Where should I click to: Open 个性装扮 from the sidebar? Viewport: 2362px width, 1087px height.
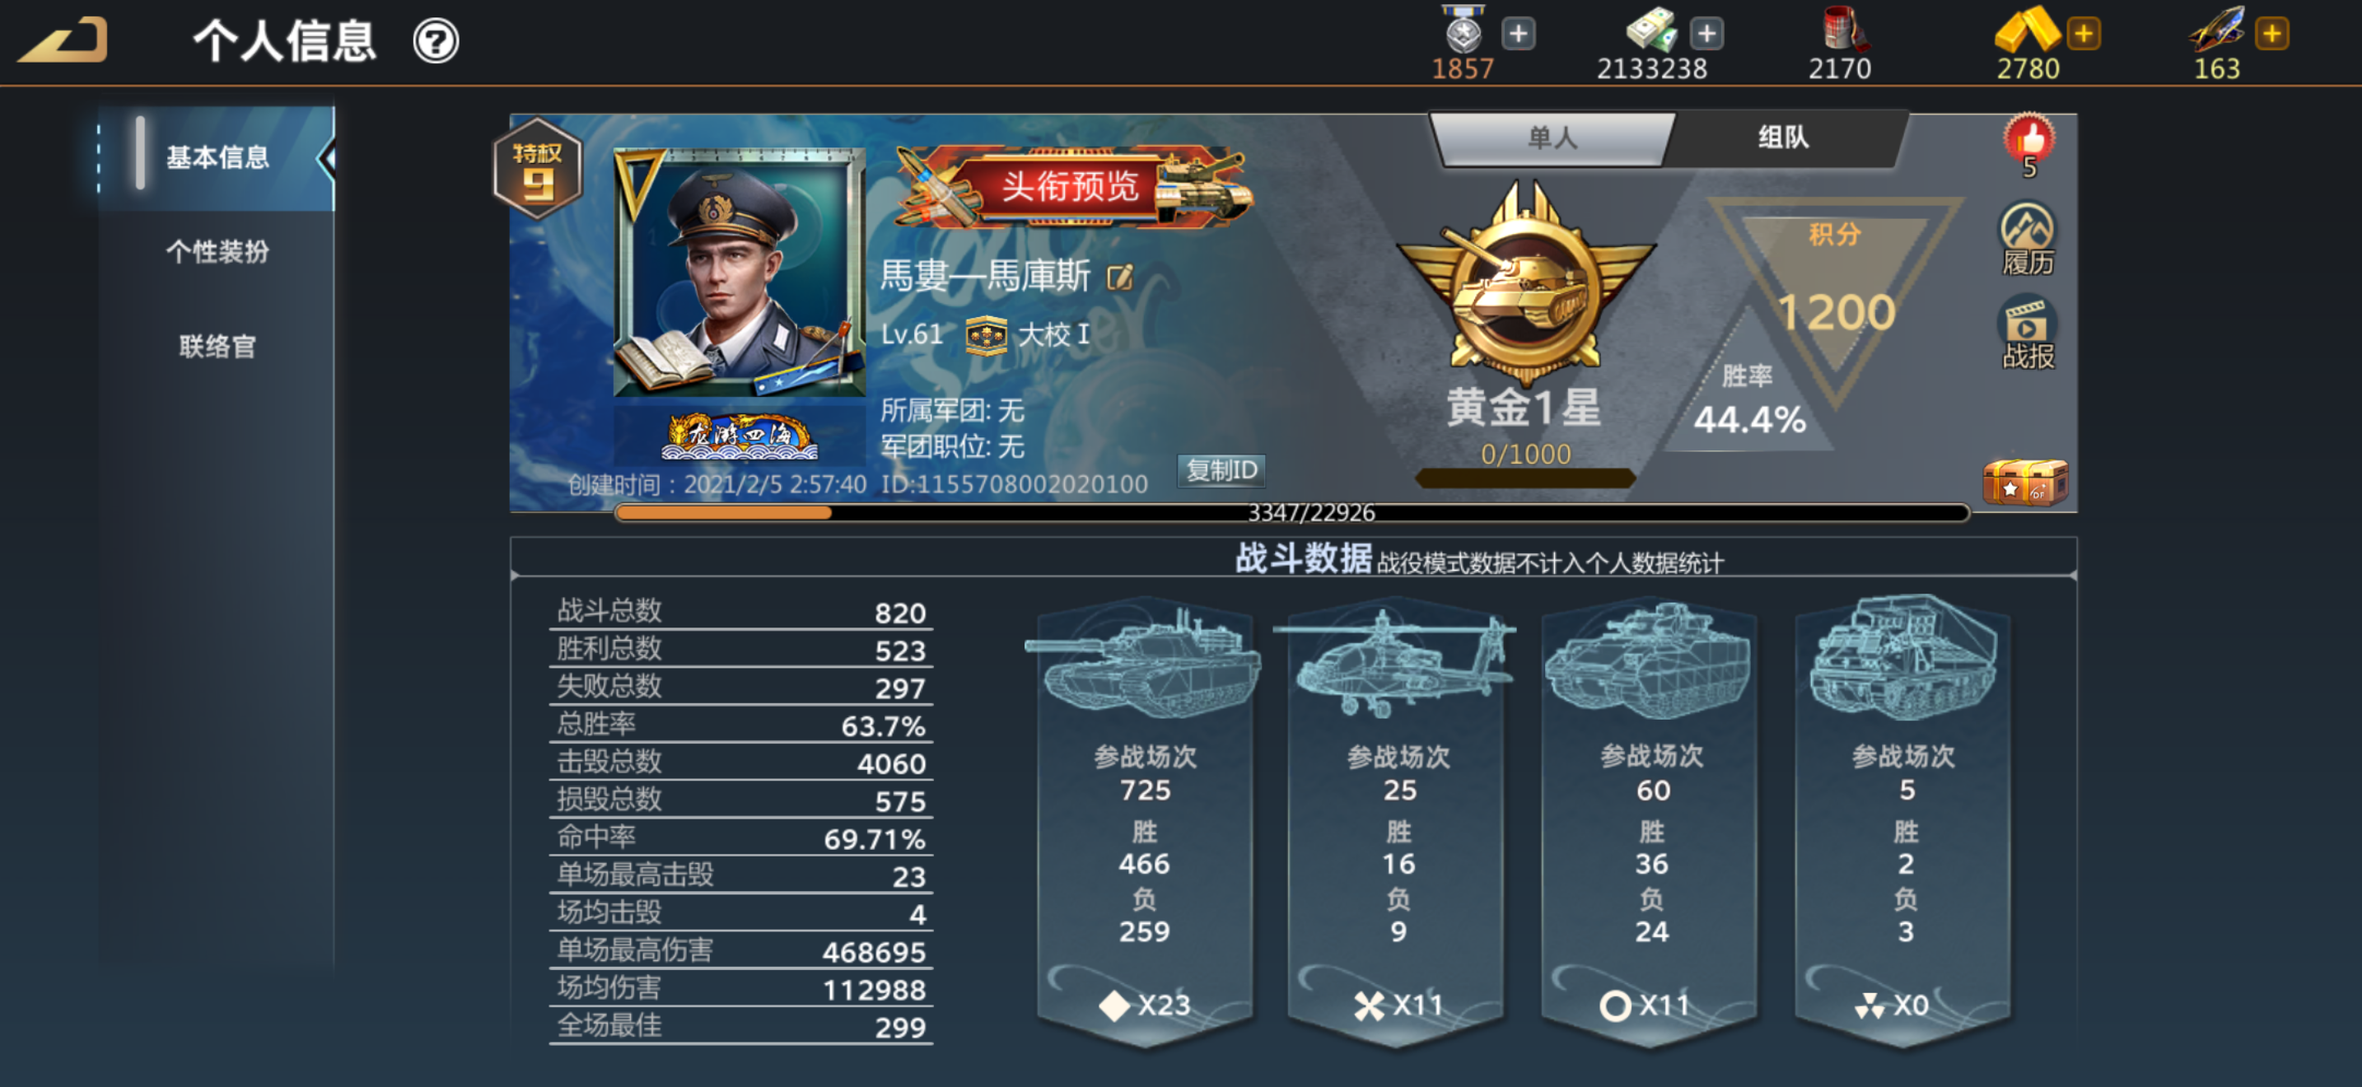[x=217, y=252]
